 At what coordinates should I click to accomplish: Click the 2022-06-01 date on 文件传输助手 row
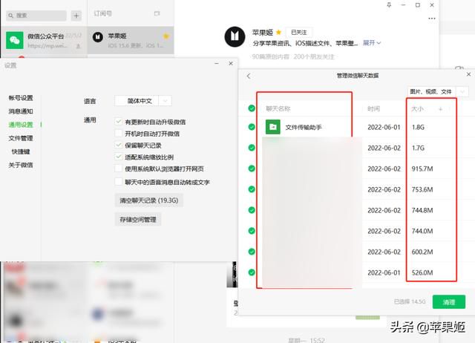[x=384, y=127]
